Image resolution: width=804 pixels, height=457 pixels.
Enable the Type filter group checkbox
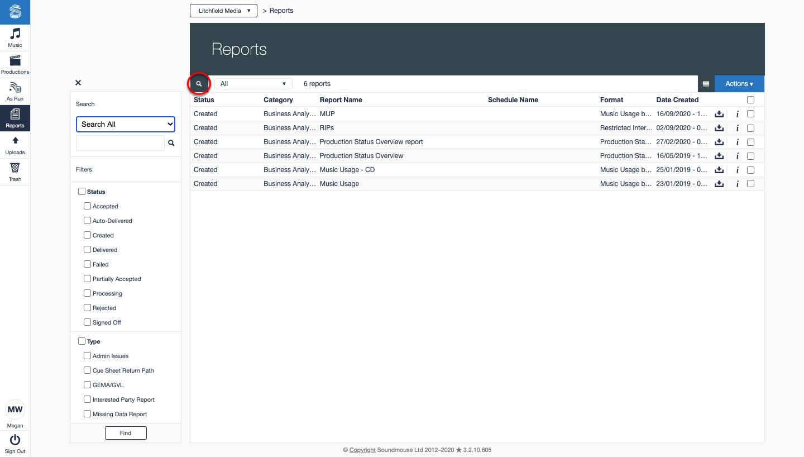[x=82, y=341]
